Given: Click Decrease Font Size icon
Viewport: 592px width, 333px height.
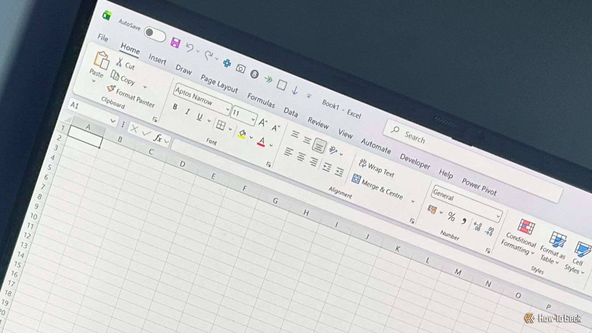Looking at the screenshot, I should (x=276, y=128).
